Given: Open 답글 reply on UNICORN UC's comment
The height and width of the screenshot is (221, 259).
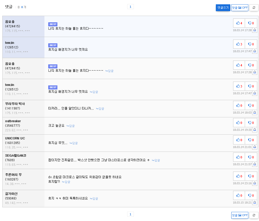Looking at the screenshot, I should pos(74,143).
